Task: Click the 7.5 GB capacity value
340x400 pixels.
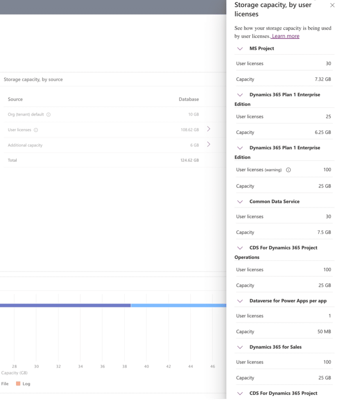Action: click(x=324, y=232)
